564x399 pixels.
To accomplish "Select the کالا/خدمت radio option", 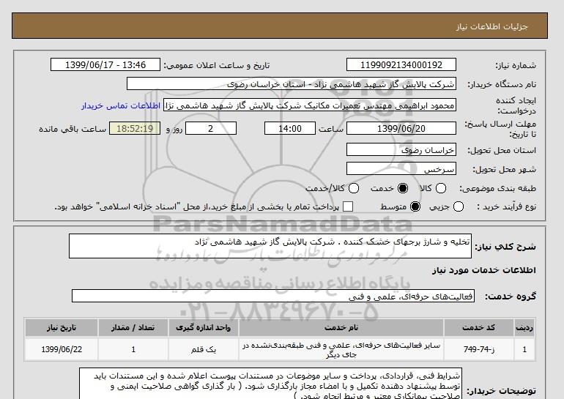I will [354, 188].
